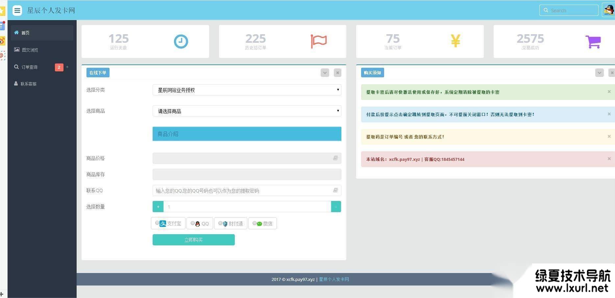
Task: Expand 订单查询 submenu with plus
Action: point(67,67)
